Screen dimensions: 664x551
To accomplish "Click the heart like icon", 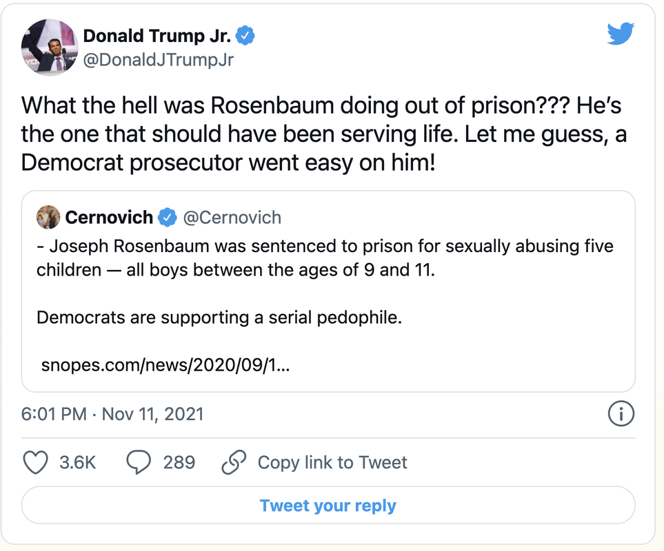I will coord(35,462).
